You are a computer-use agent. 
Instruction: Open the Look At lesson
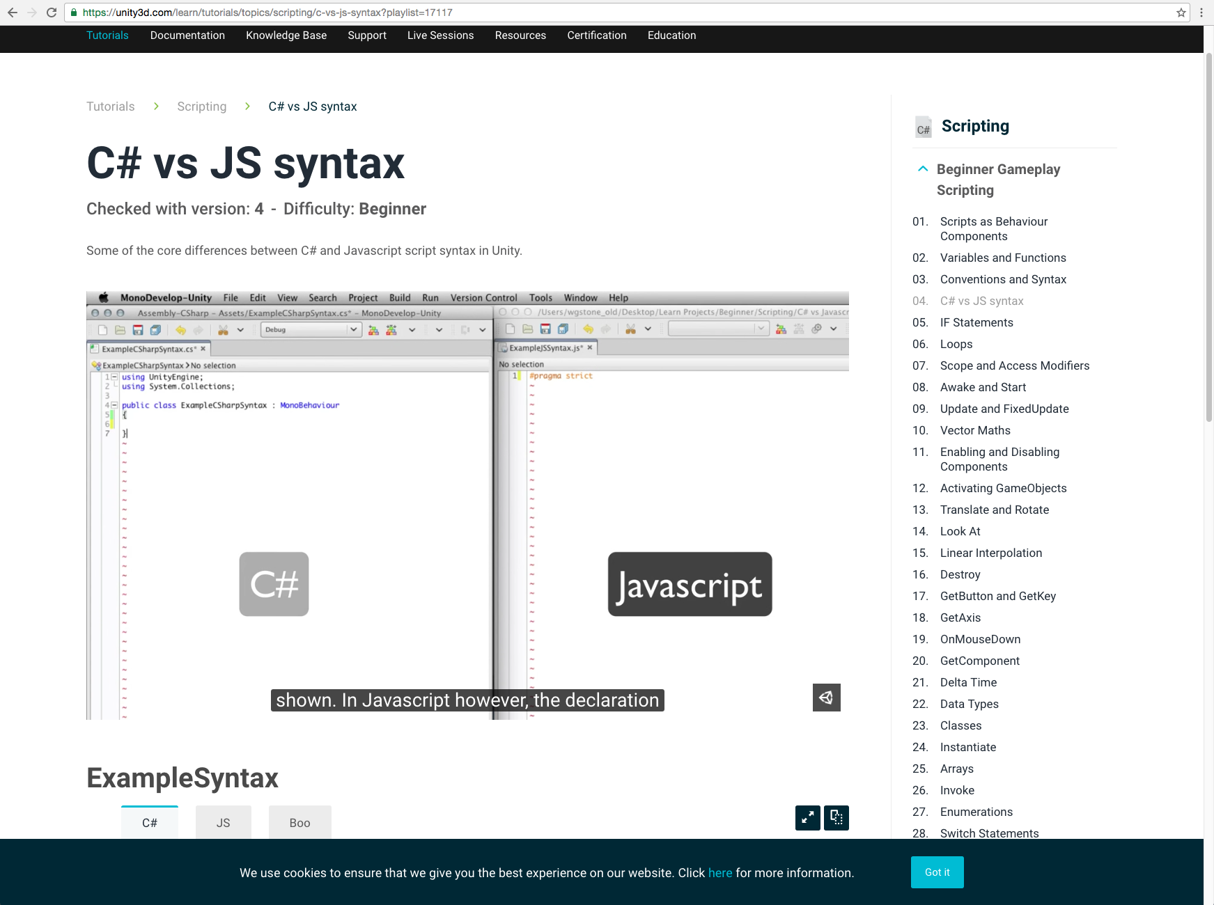pos(960,531)
